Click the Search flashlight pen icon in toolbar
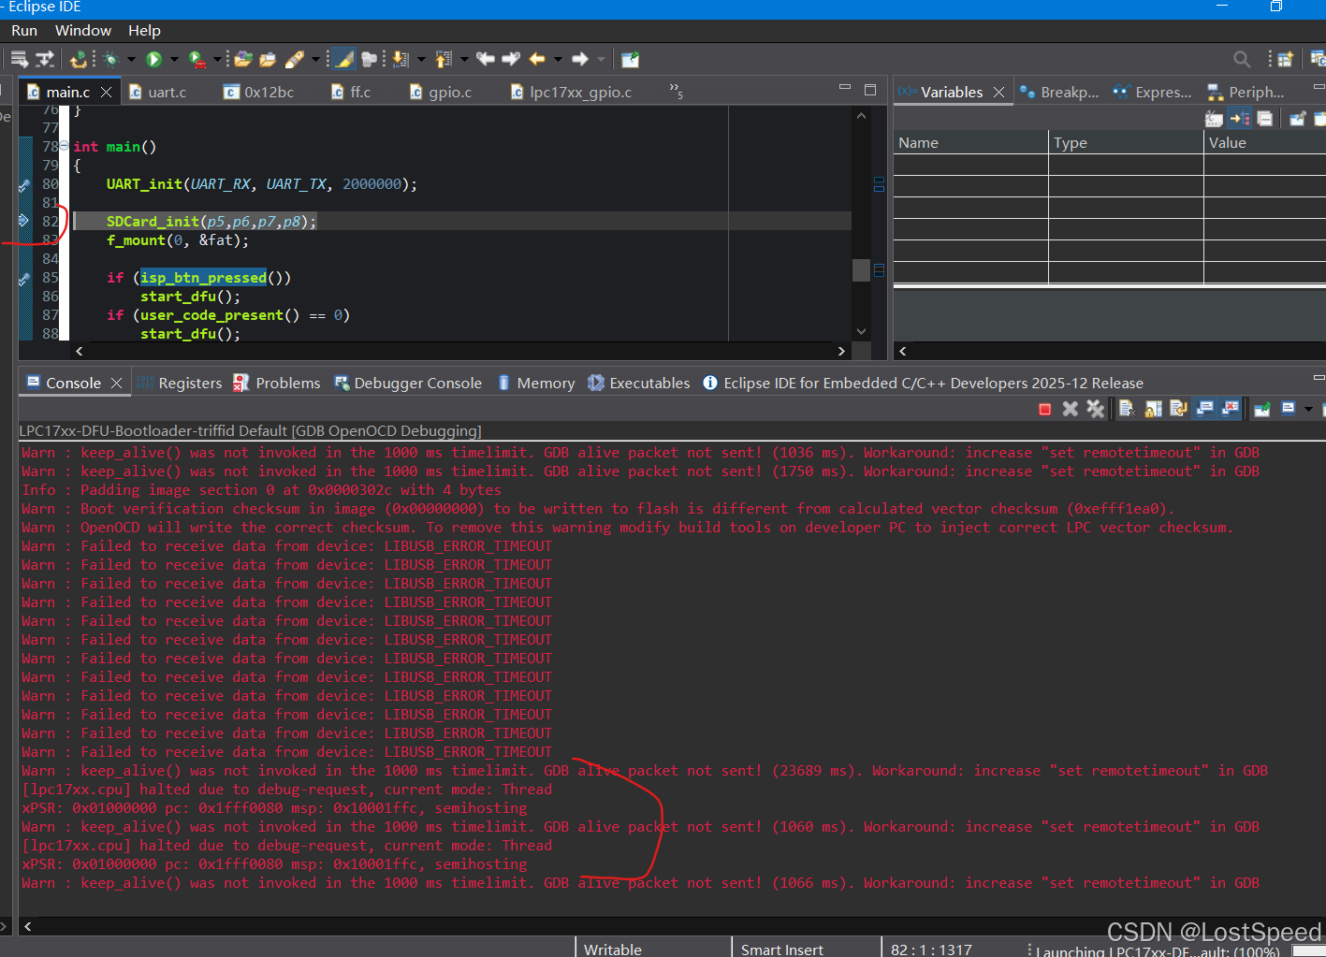The width and height of the screenshot is (1326, 957). pyautogui.click(x=295, y=59)
